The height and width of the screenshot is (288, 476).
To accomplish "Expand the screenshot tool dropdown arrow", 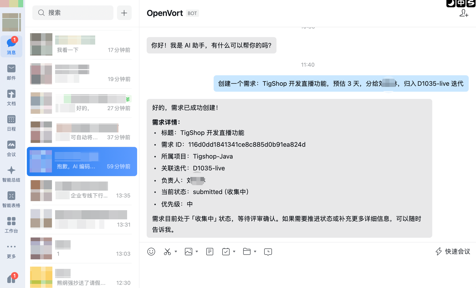I will click(176, 252).
